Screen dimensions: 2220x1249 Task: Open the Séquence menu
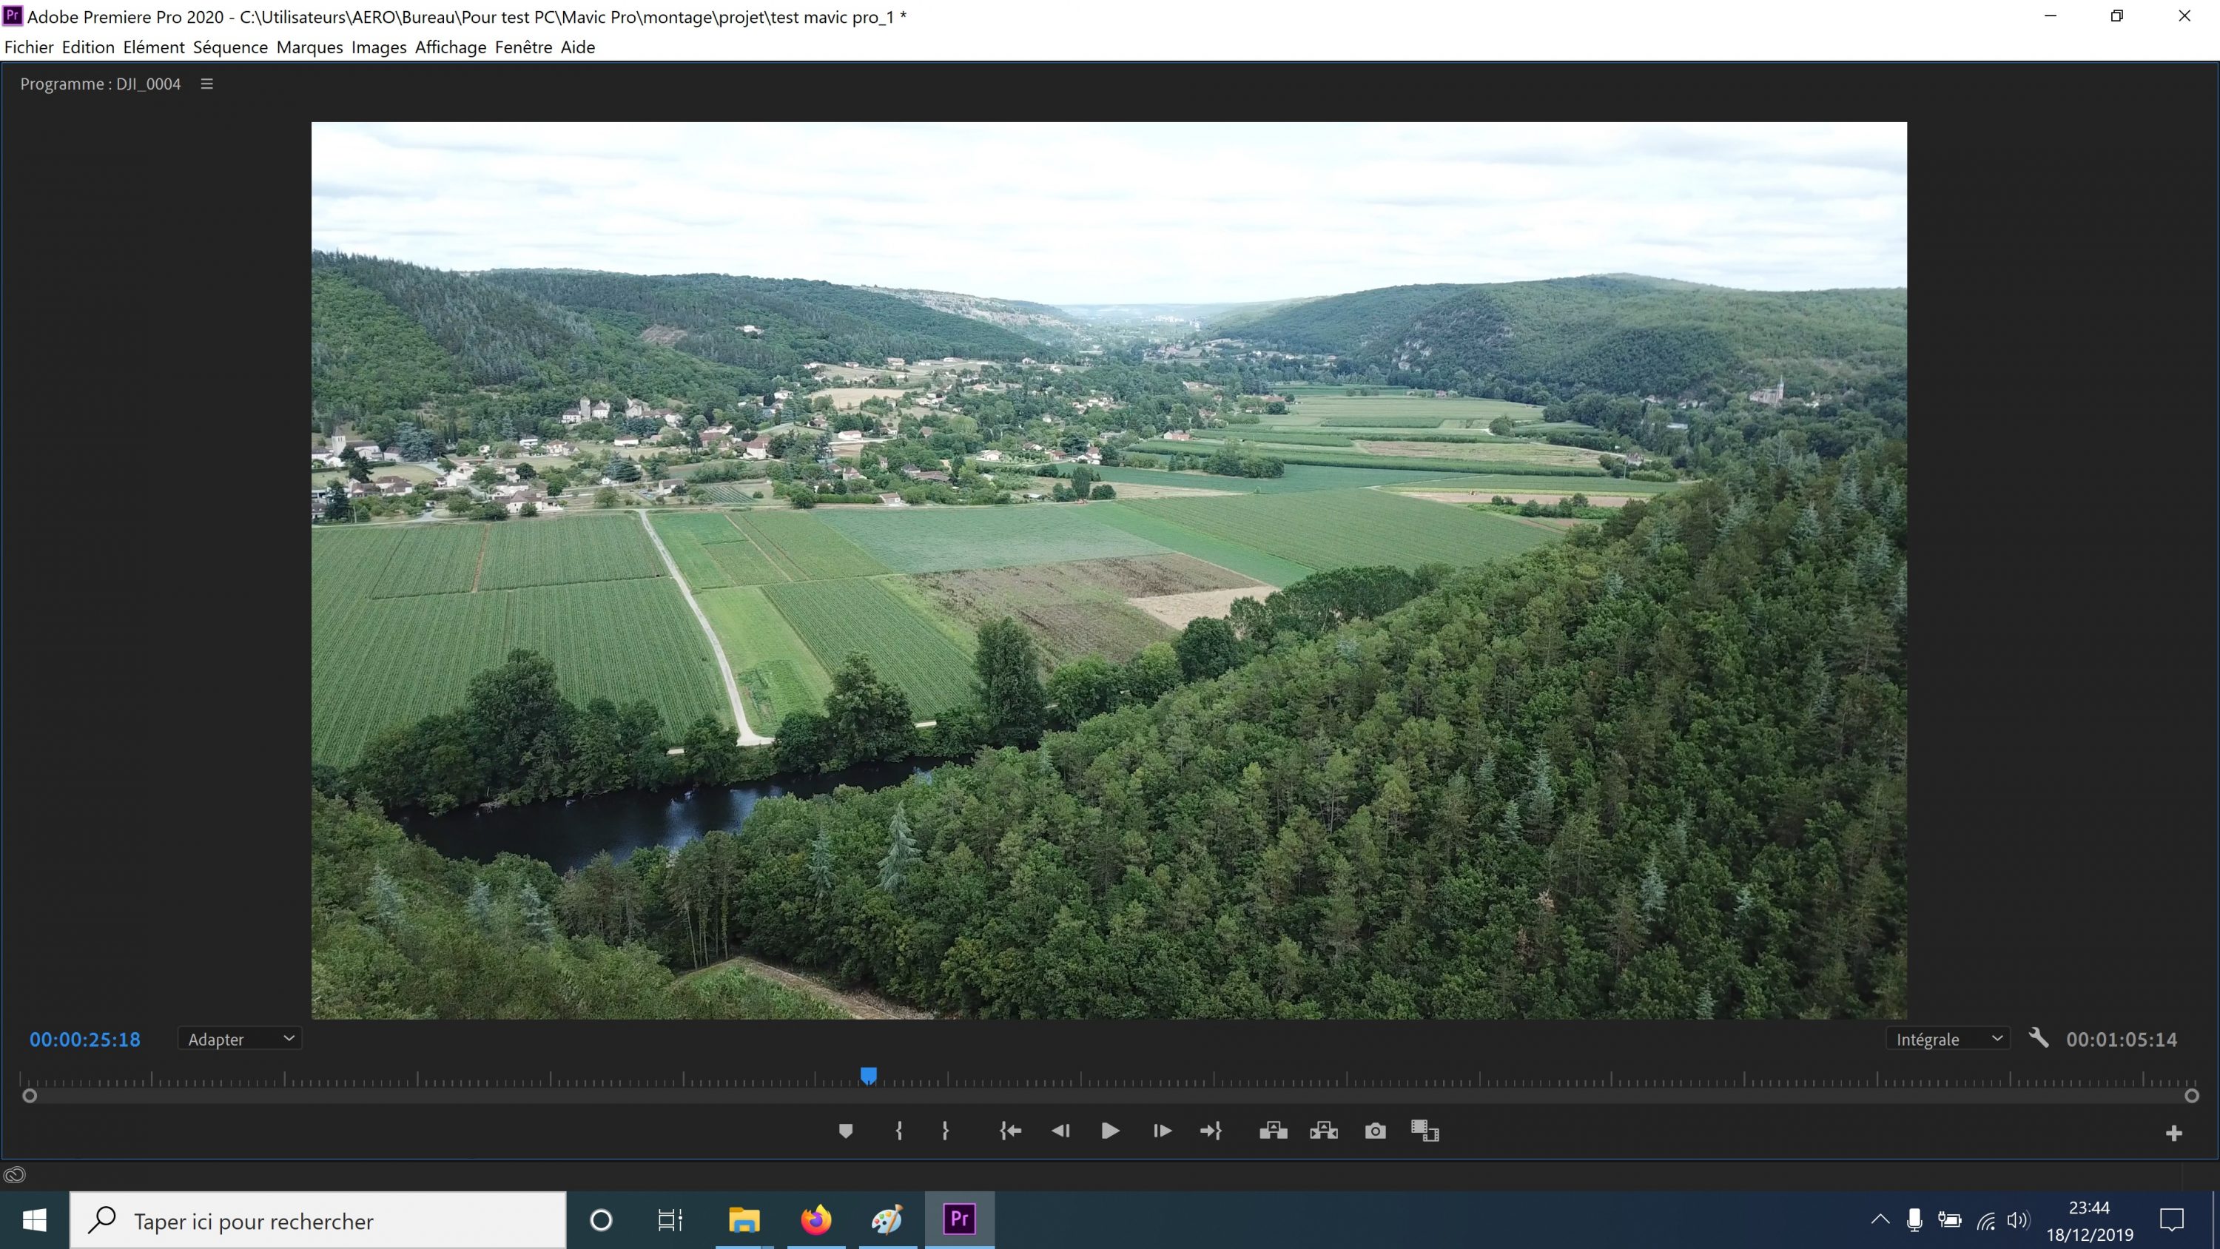click(230, 47)
